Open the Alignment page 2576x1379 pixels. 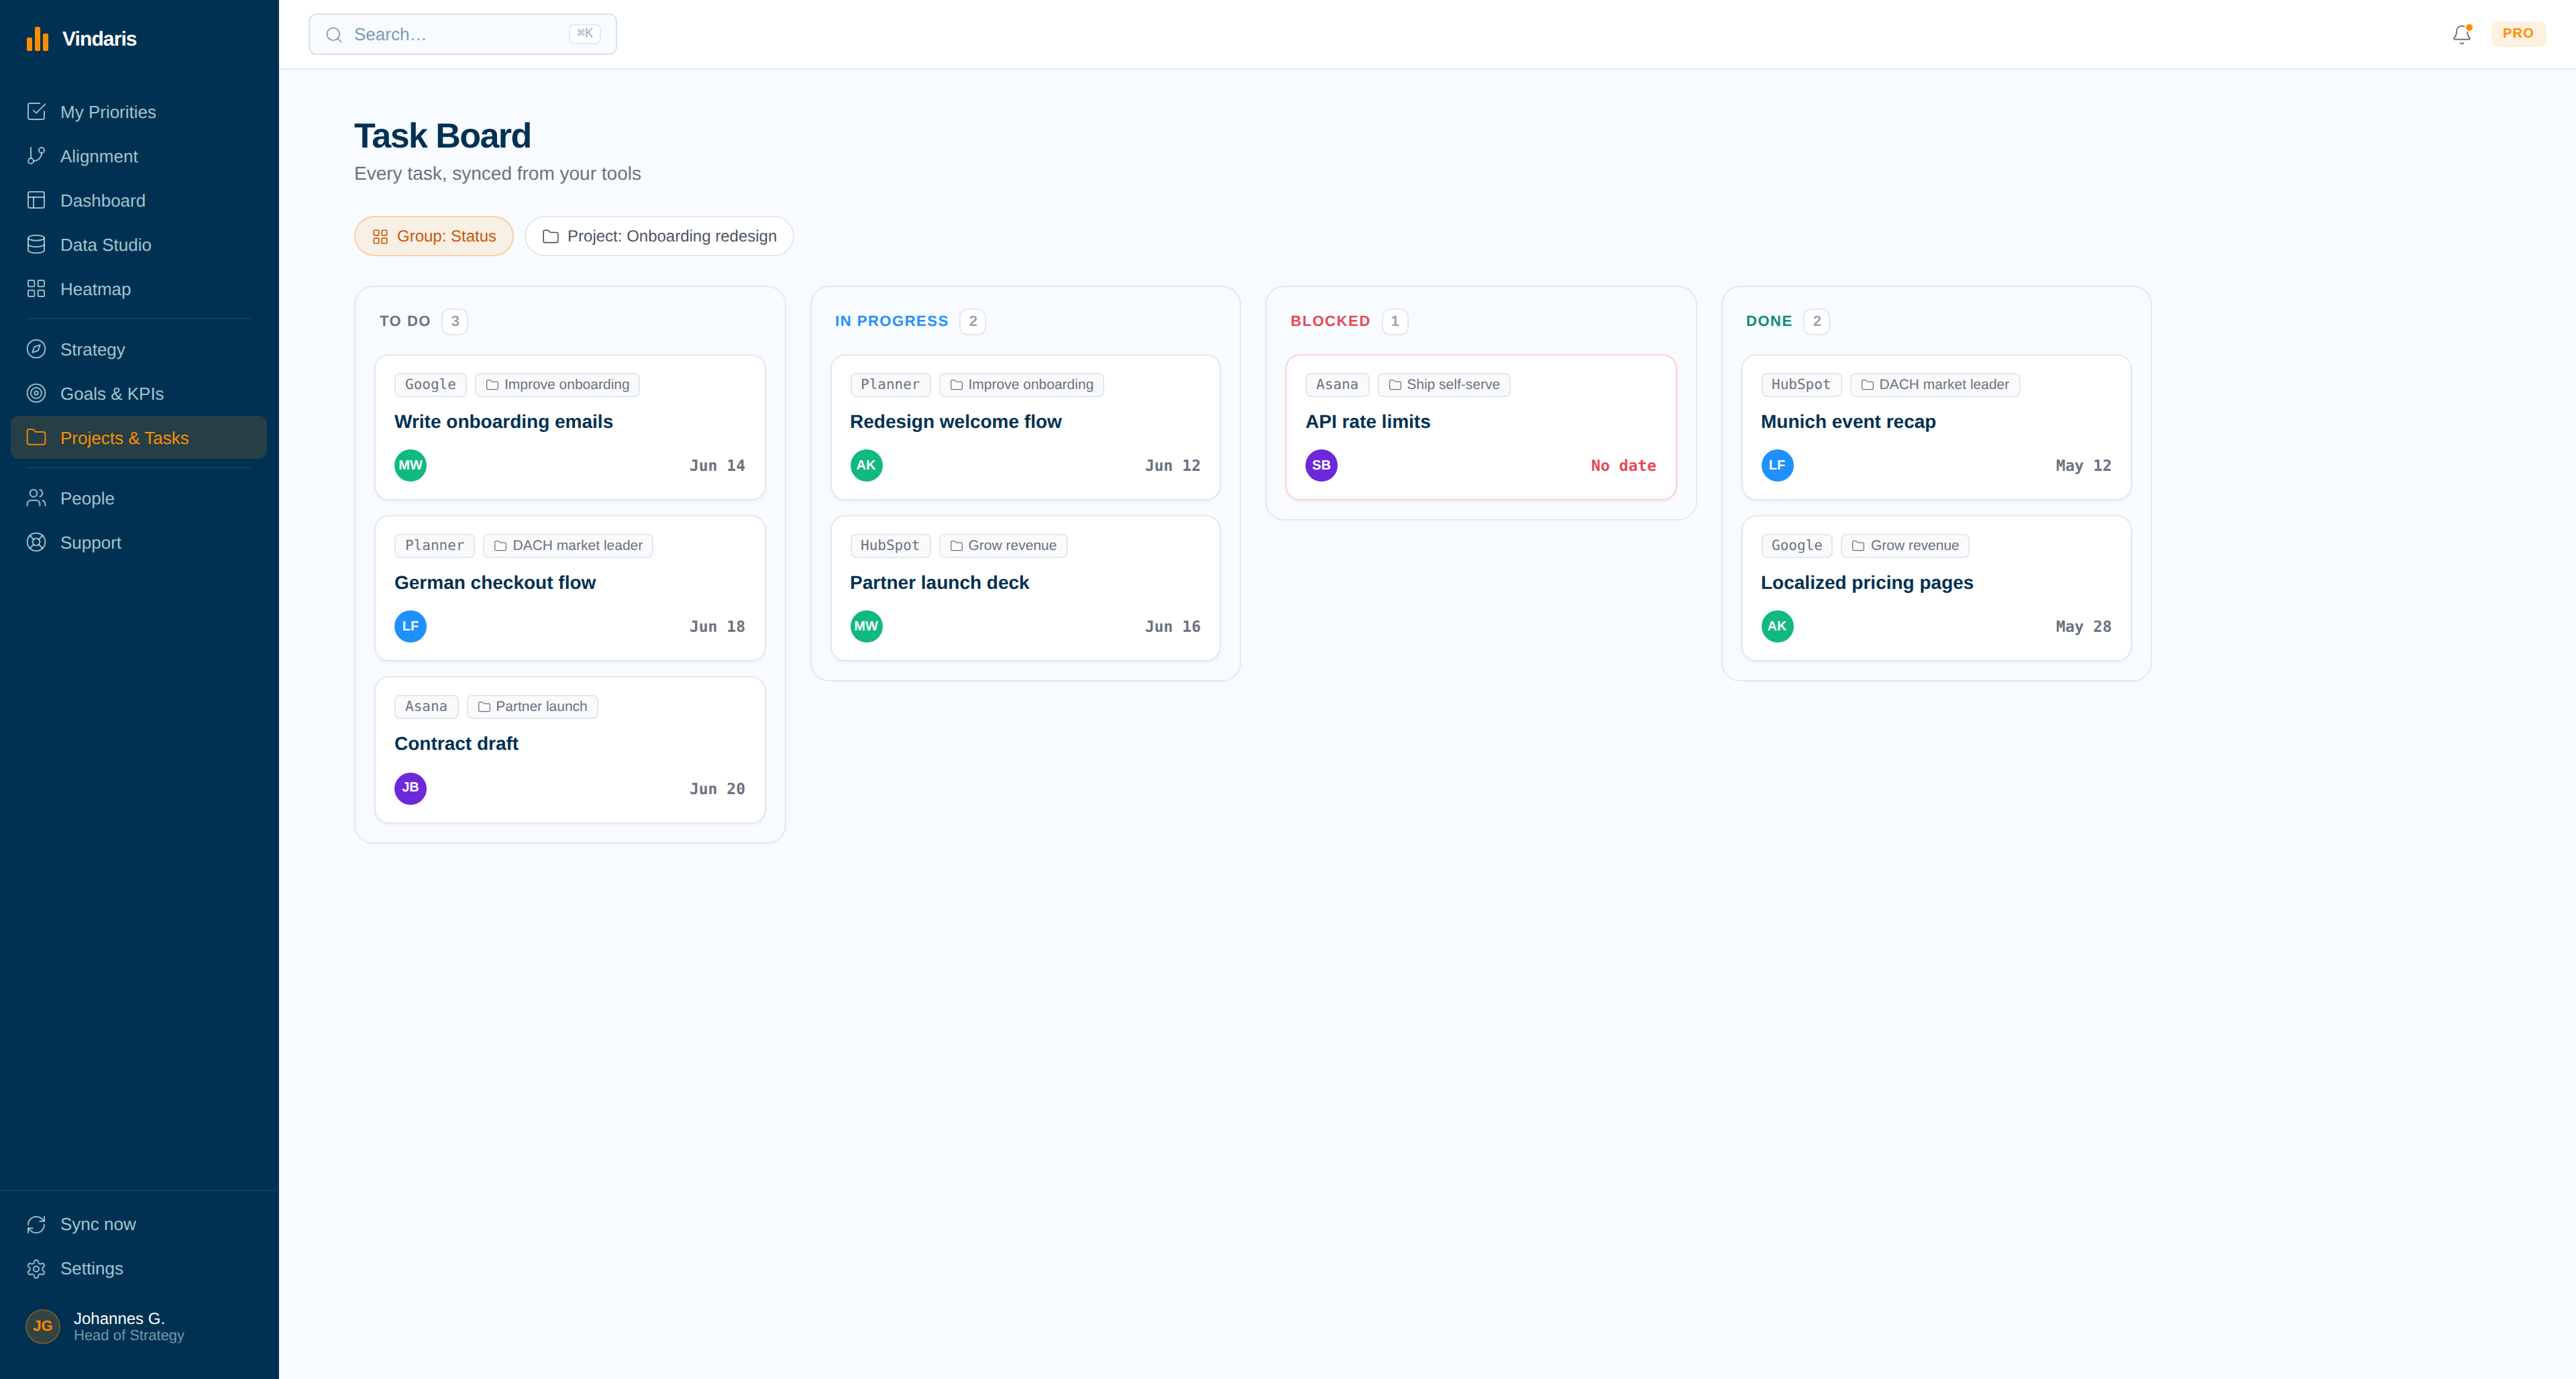[139, 156]
